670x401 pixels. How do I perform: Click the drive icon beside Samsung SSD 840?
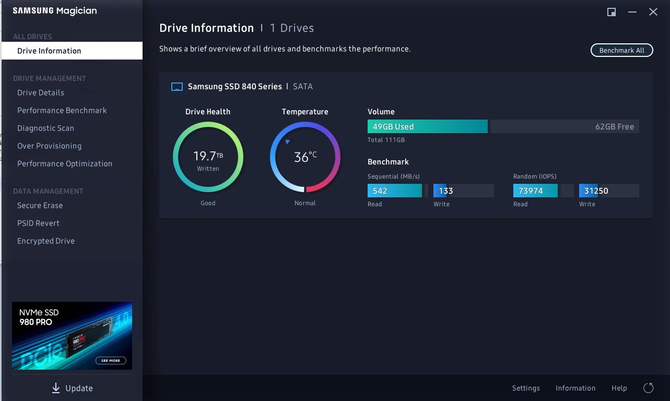tap(177, 87)
